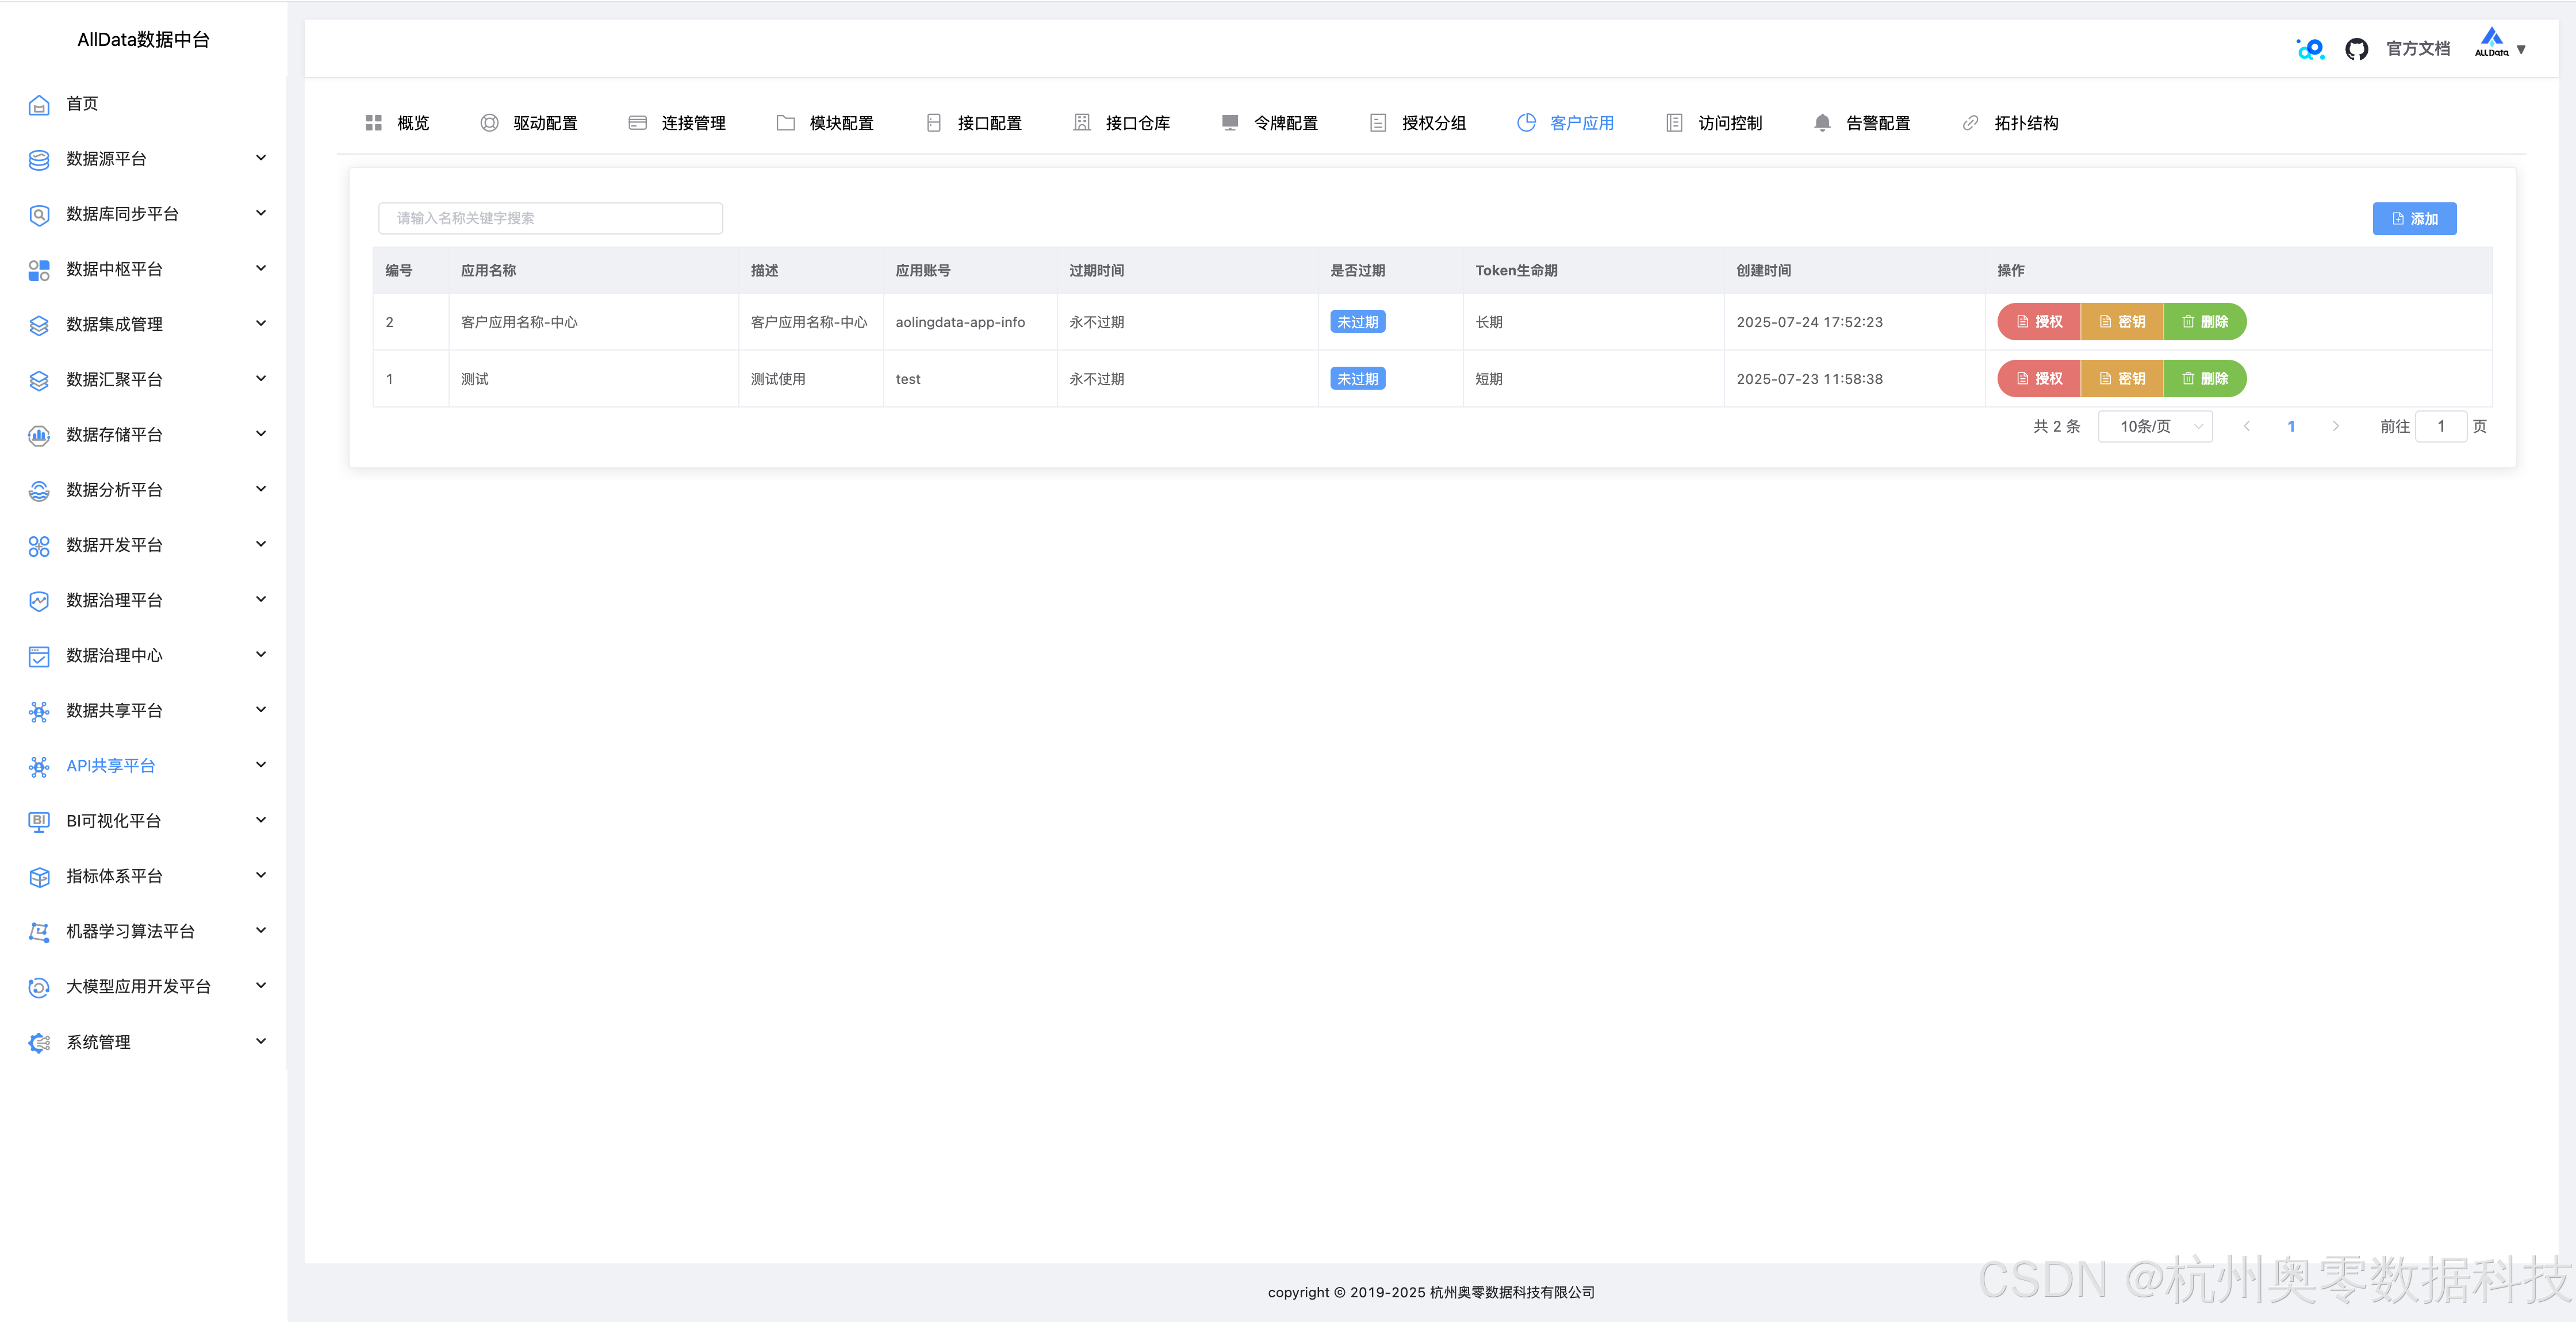2576x1322 pixels.
Task: Click the blue 添加 button
Action: coord(2414,219)
